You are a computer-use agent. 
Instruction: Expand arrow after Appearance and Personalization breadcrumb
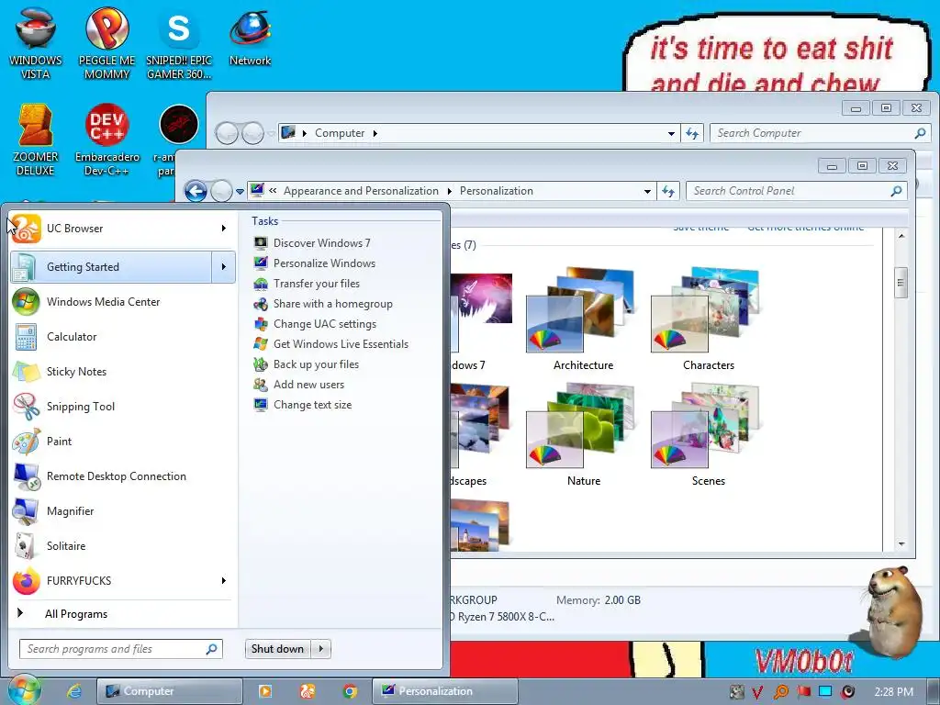pyautogui.click(x=449, y=191)
